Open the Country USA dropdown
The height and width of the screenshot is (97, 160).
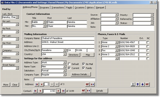click(x=64, y=54)
